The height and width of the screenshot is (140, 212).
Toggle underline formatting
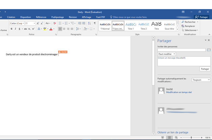[20, 29]
